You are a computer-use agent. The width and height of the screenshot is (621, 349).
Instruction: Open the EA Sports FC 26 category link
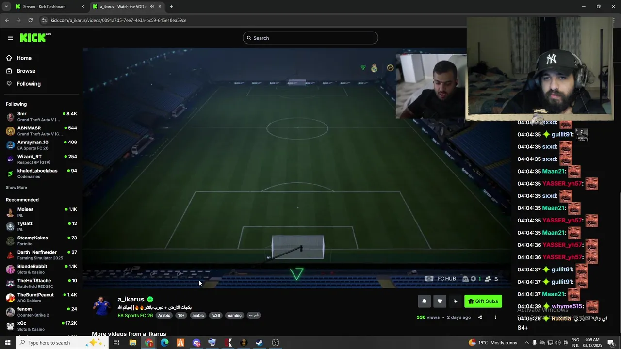click(x=135, y=316)
